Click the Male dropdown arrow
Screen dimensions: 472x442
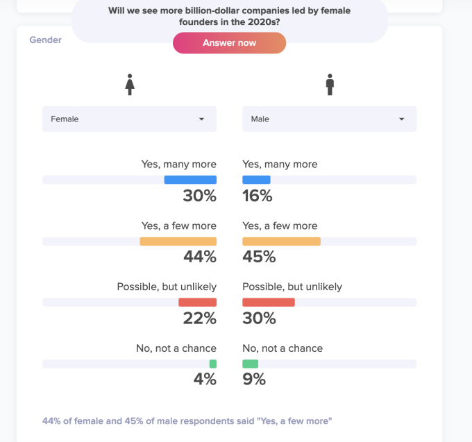coord(401,119)
